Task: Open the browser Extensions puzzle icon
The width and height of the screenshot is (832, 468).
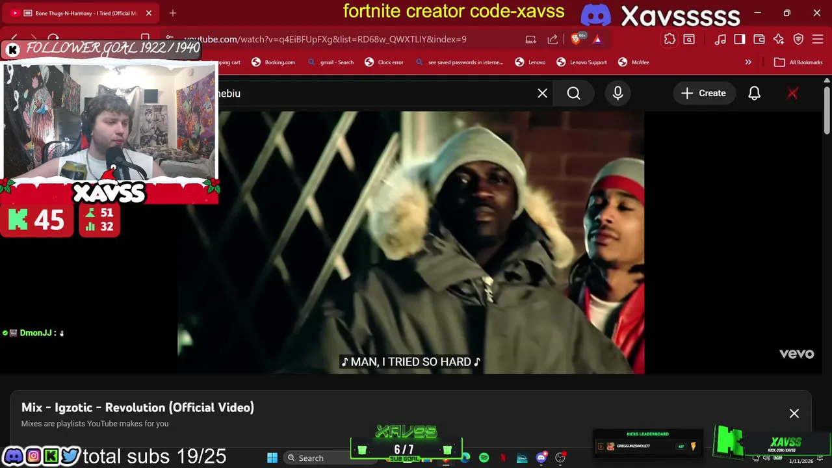Action: pos(669,39)
